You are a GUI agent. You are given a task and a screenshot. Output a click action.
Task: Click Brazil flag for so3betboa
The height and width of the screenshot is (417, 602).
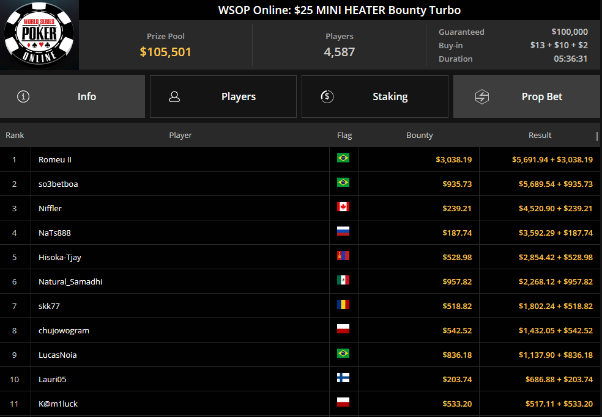coord(343,183)
